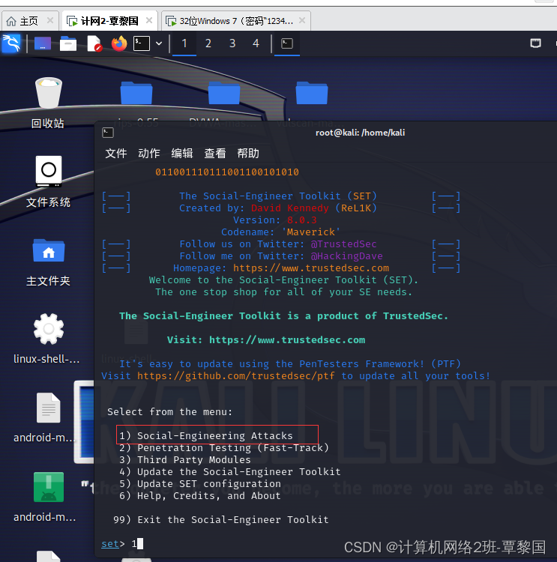Screen dimensions: 557x562
Task: Click menu line 3) Third Party Modules
Action: 184,460
